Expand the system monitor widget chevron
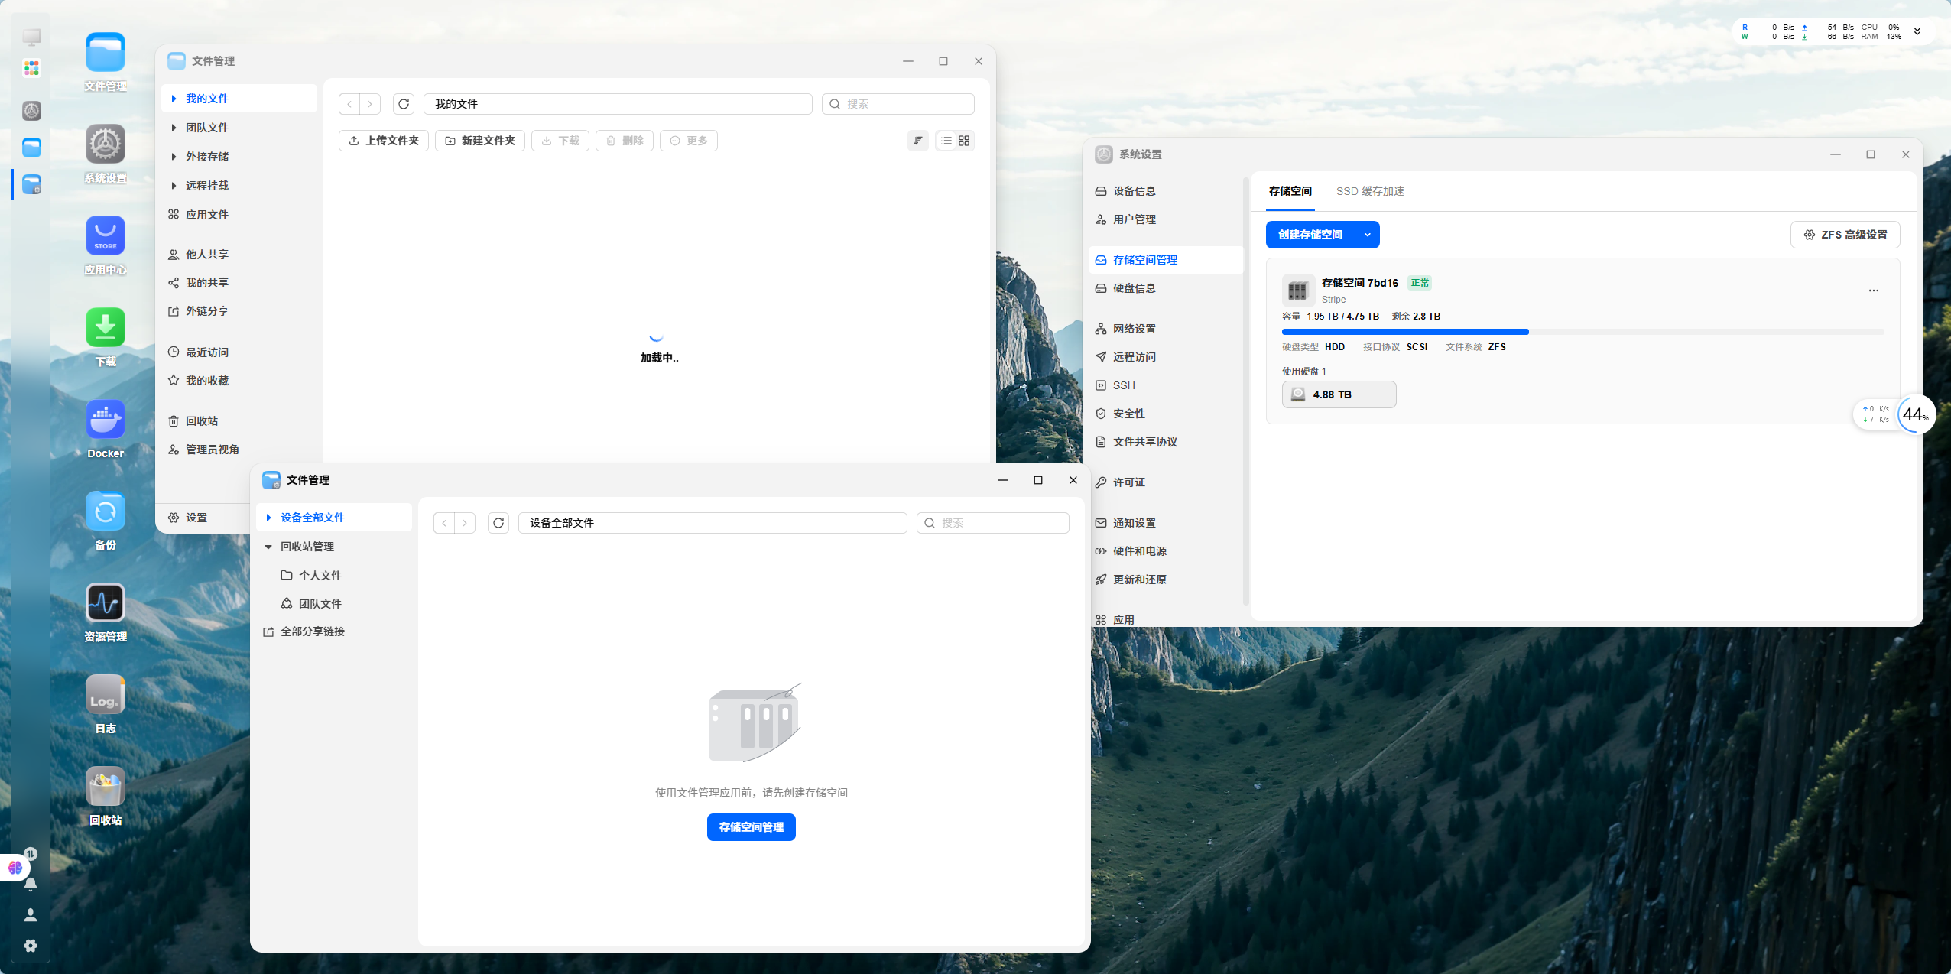The image size is (1951, 974). click(1917, 31)
